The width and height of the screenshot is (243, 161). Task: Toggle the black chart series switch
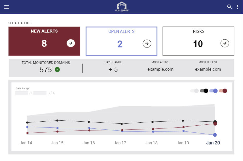pos(204,91)
